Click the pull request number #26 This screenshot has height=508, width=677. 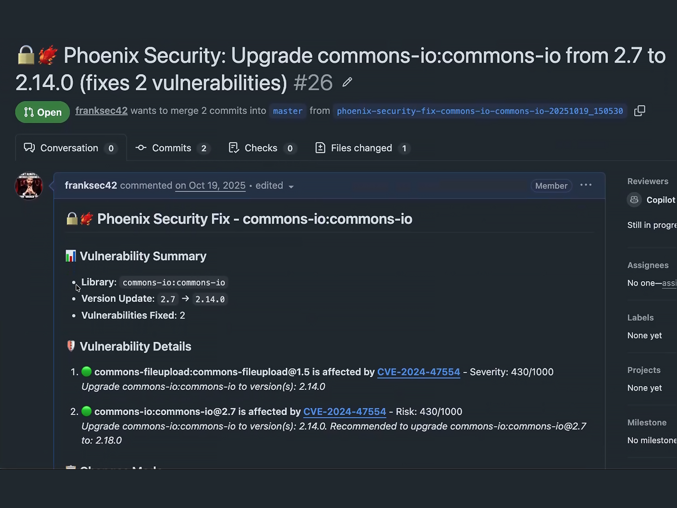pos(313,83)
